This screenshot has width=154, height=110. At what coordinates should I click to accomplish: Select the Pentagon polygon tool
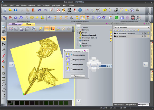(4, 90)
